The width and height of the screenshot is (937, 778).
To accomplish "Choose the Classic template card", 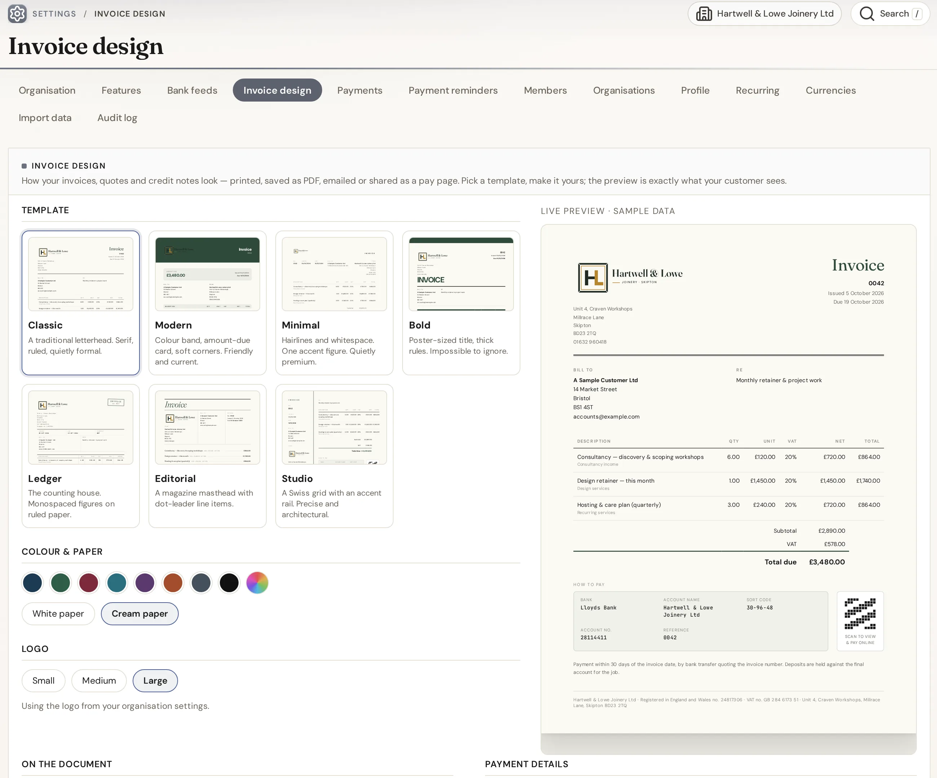I will pos(81,303).
